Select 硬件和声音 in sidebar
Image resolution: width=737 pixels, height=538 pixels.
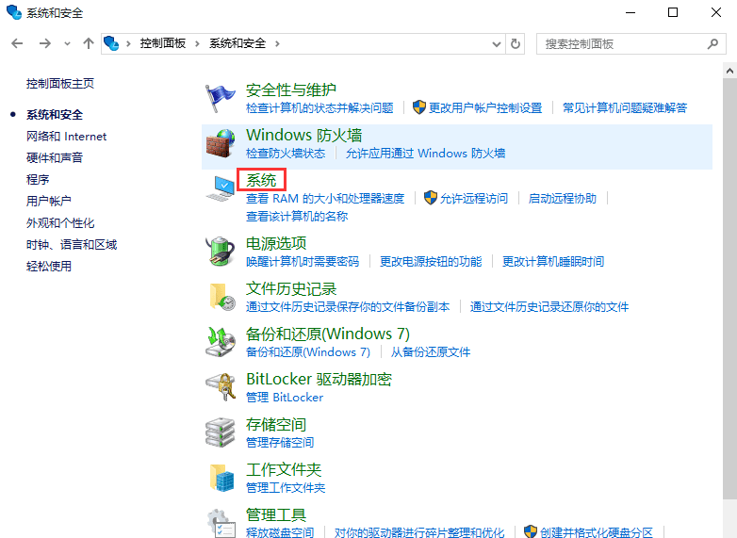[55, 158]
